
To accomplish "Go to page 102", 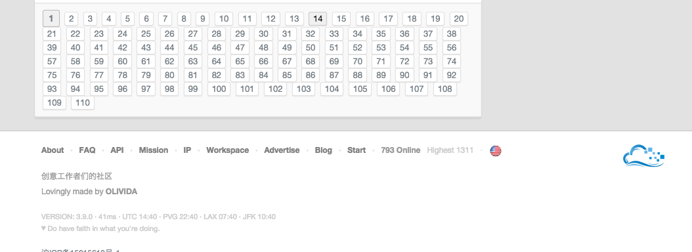I will pos(275,89).
